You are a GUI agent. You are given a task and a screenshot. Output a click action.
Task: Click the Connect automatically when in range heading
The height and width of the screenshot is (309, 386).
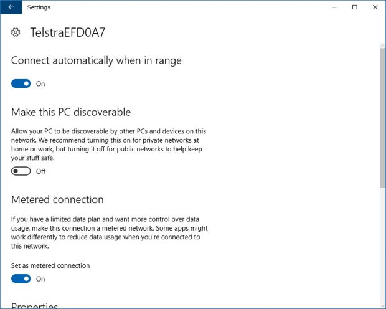click(x=96, y=61)
